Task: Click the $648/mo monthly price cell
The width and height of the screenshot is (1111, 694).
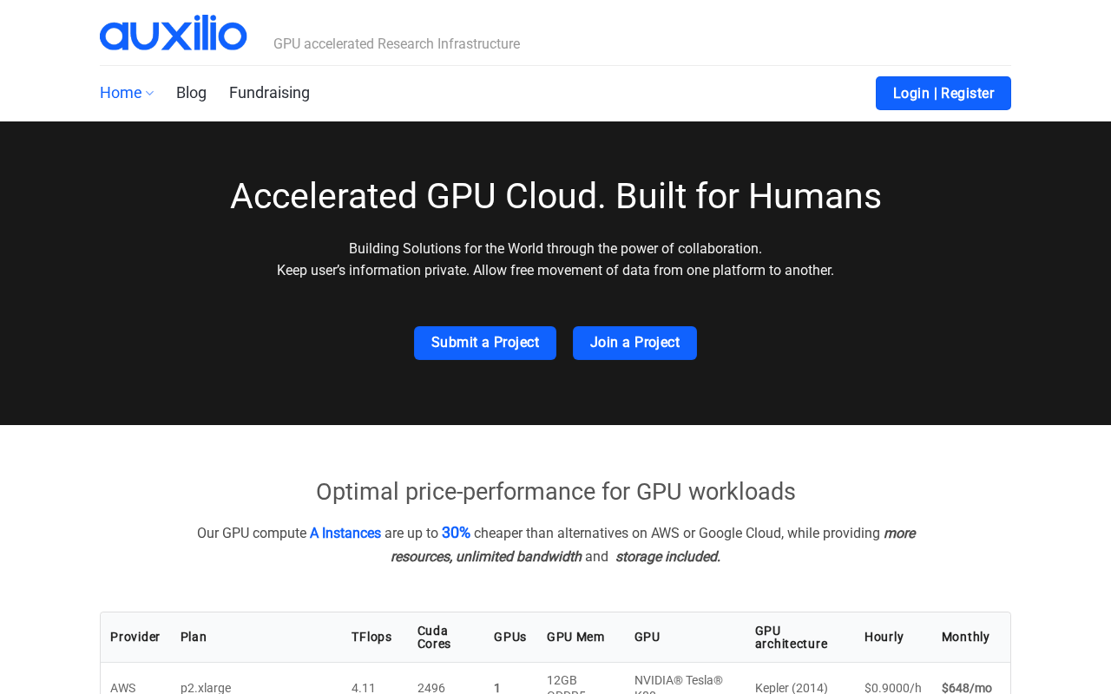Action: coord(967,687)
